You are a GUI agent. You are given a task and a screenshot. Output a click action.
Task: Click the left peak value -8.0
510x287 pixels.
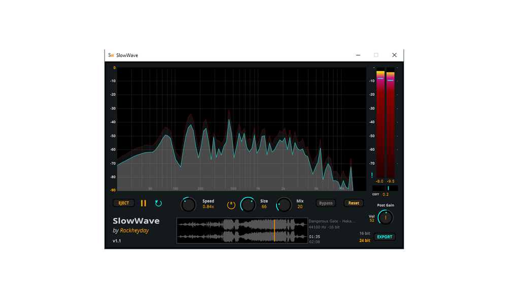(x=380, y=181)
